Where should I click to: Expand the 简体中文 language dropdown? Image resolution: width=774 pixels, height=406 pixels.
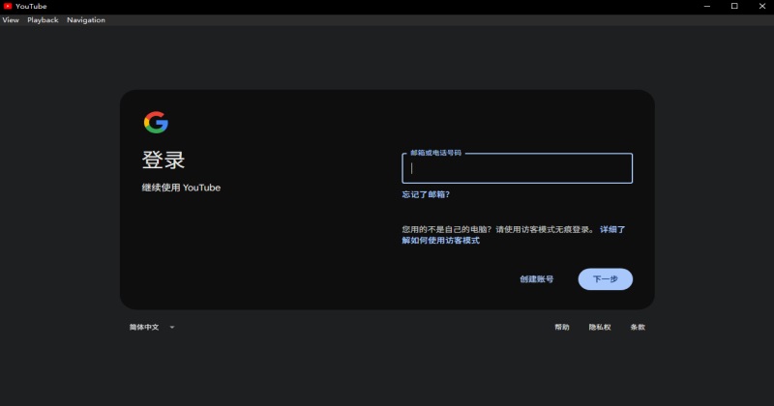pyautogui.click(x=152, y=327)
